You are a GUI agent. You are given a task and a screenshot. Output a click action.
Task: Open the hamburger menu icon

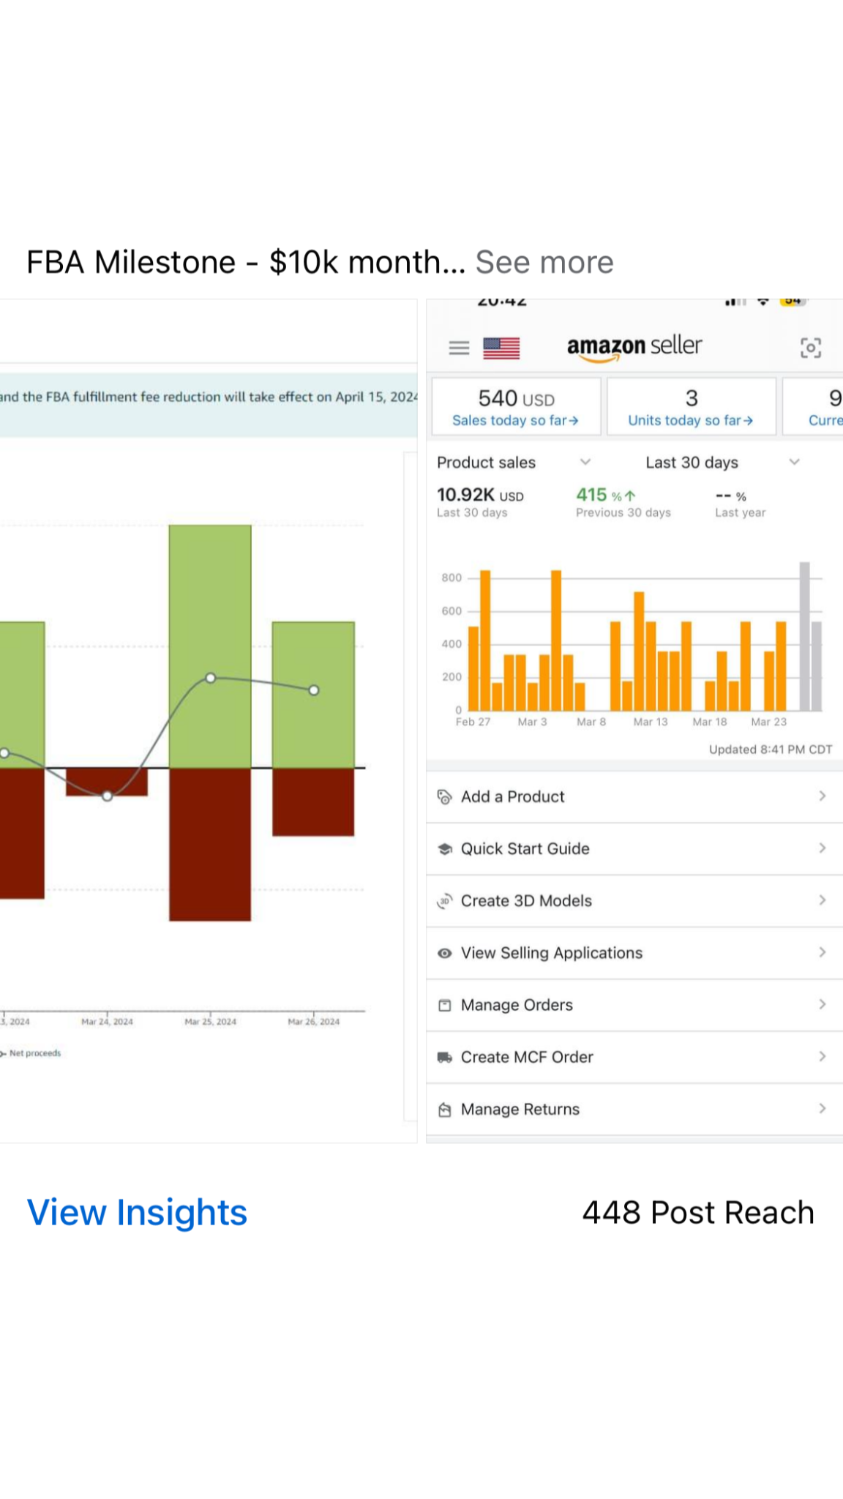coord(459,348)
